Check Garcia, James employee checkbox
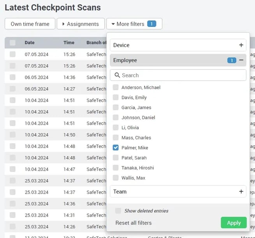The width and height of the screenshot is (255, 238). click(116, 108)
